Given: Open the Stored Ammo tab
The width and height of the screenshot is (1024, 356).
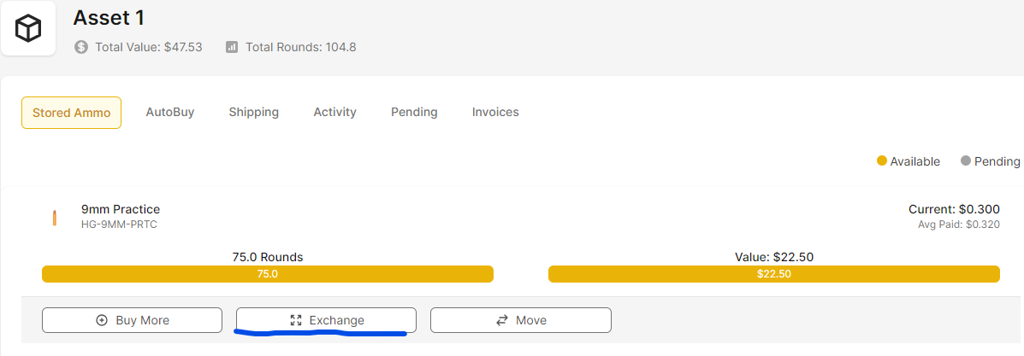Looking at the screenshot, I should click(71, 113).
